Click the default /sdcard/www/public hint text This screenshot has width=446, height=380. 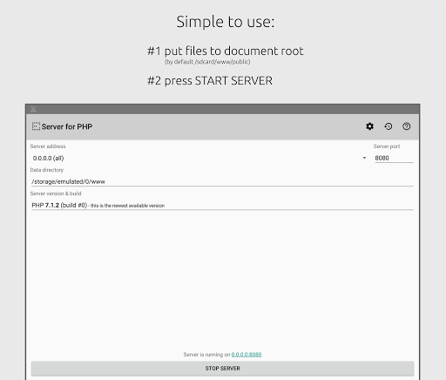point(207,62)
